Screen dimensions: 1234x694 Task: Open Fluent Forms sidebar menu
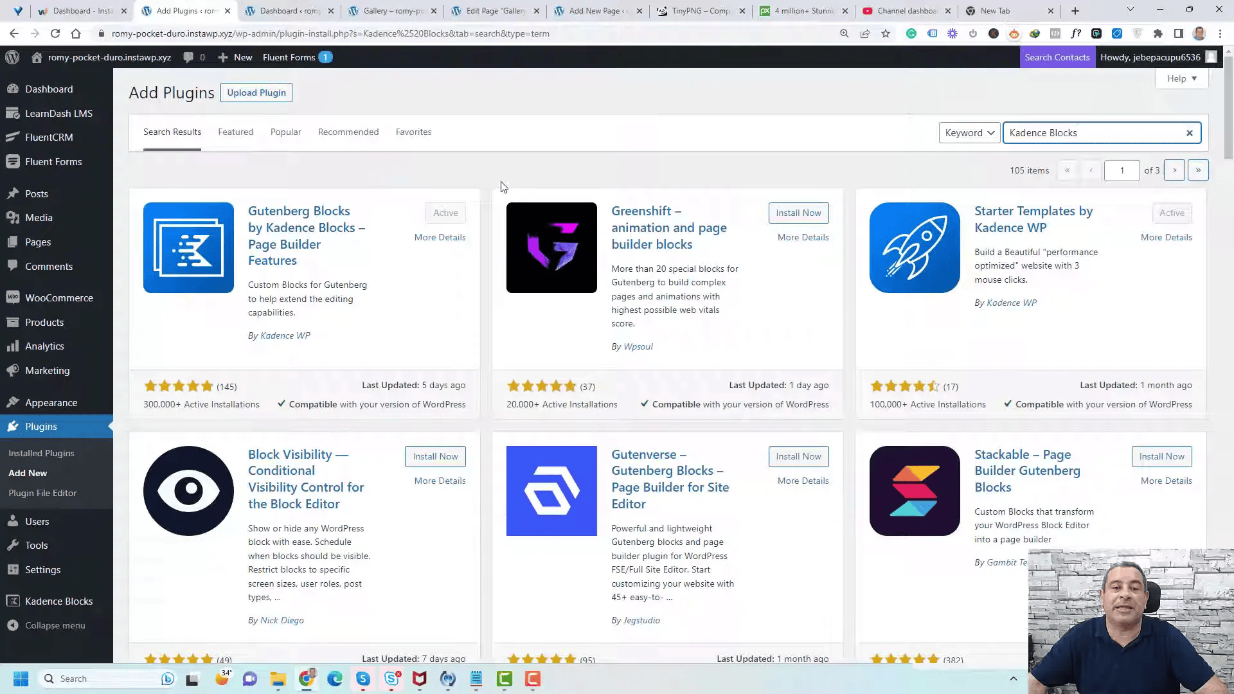[53, 162]
